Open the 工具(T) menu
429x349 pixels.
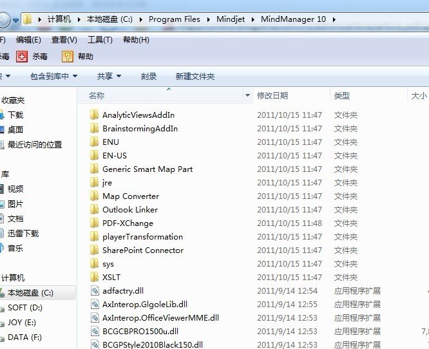tap(100, 40)
